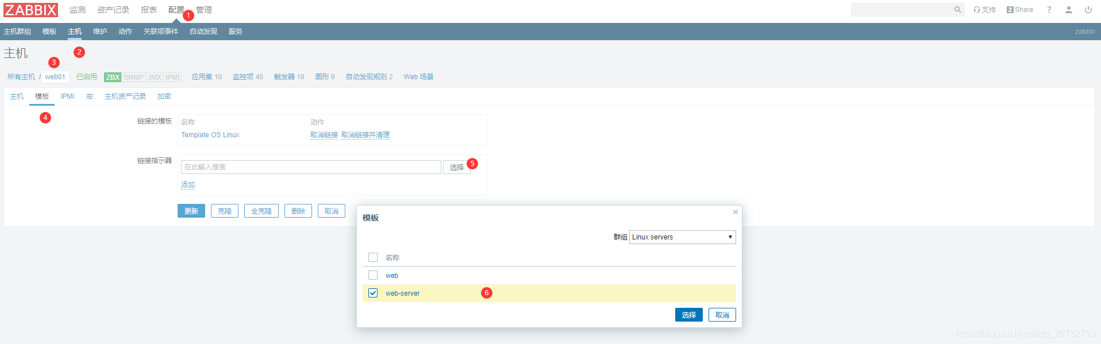
Task: Switch to the 主机资产记录 tab
Action: pos(125,96)
